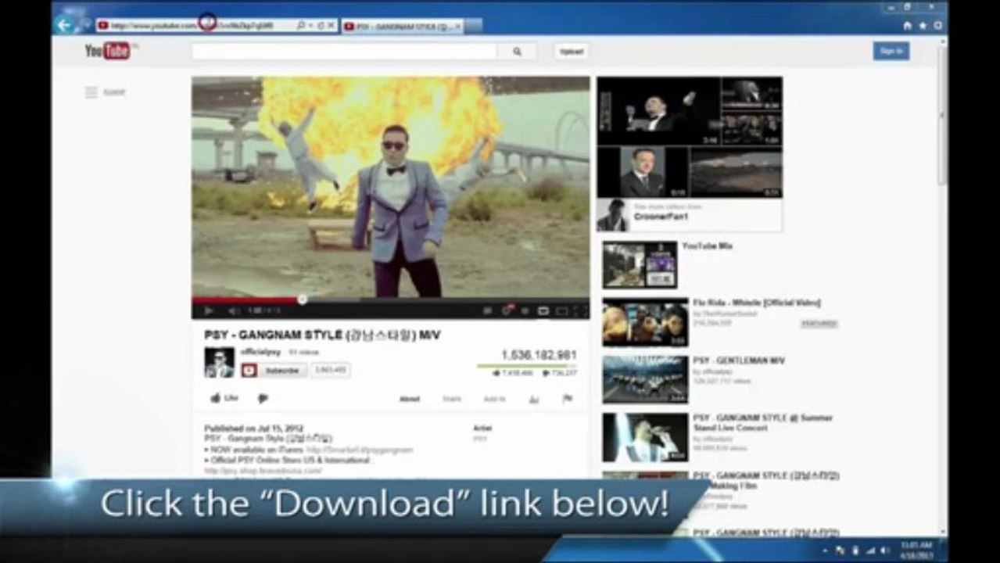Click the officialpsy channel avatar
Viewport: 1000px width, 563px height.
pyautogui.click(x=219, y=363)
